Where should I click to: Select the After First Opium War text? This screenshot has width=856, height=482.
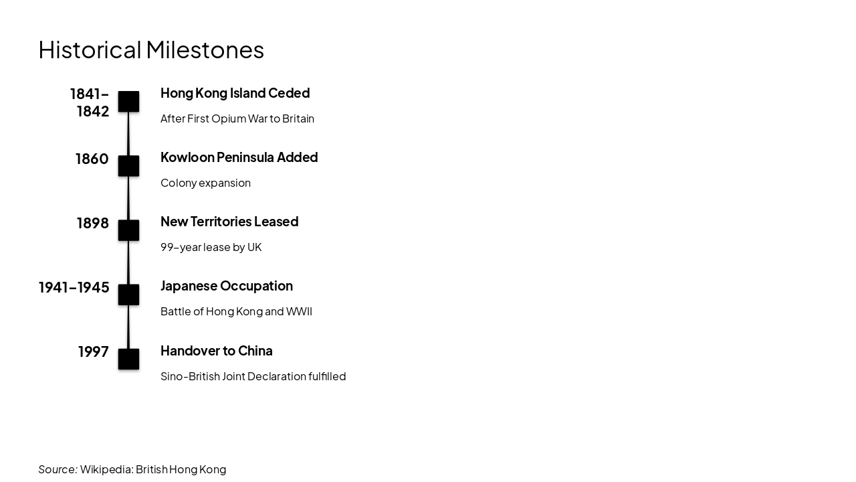point(237,118)
